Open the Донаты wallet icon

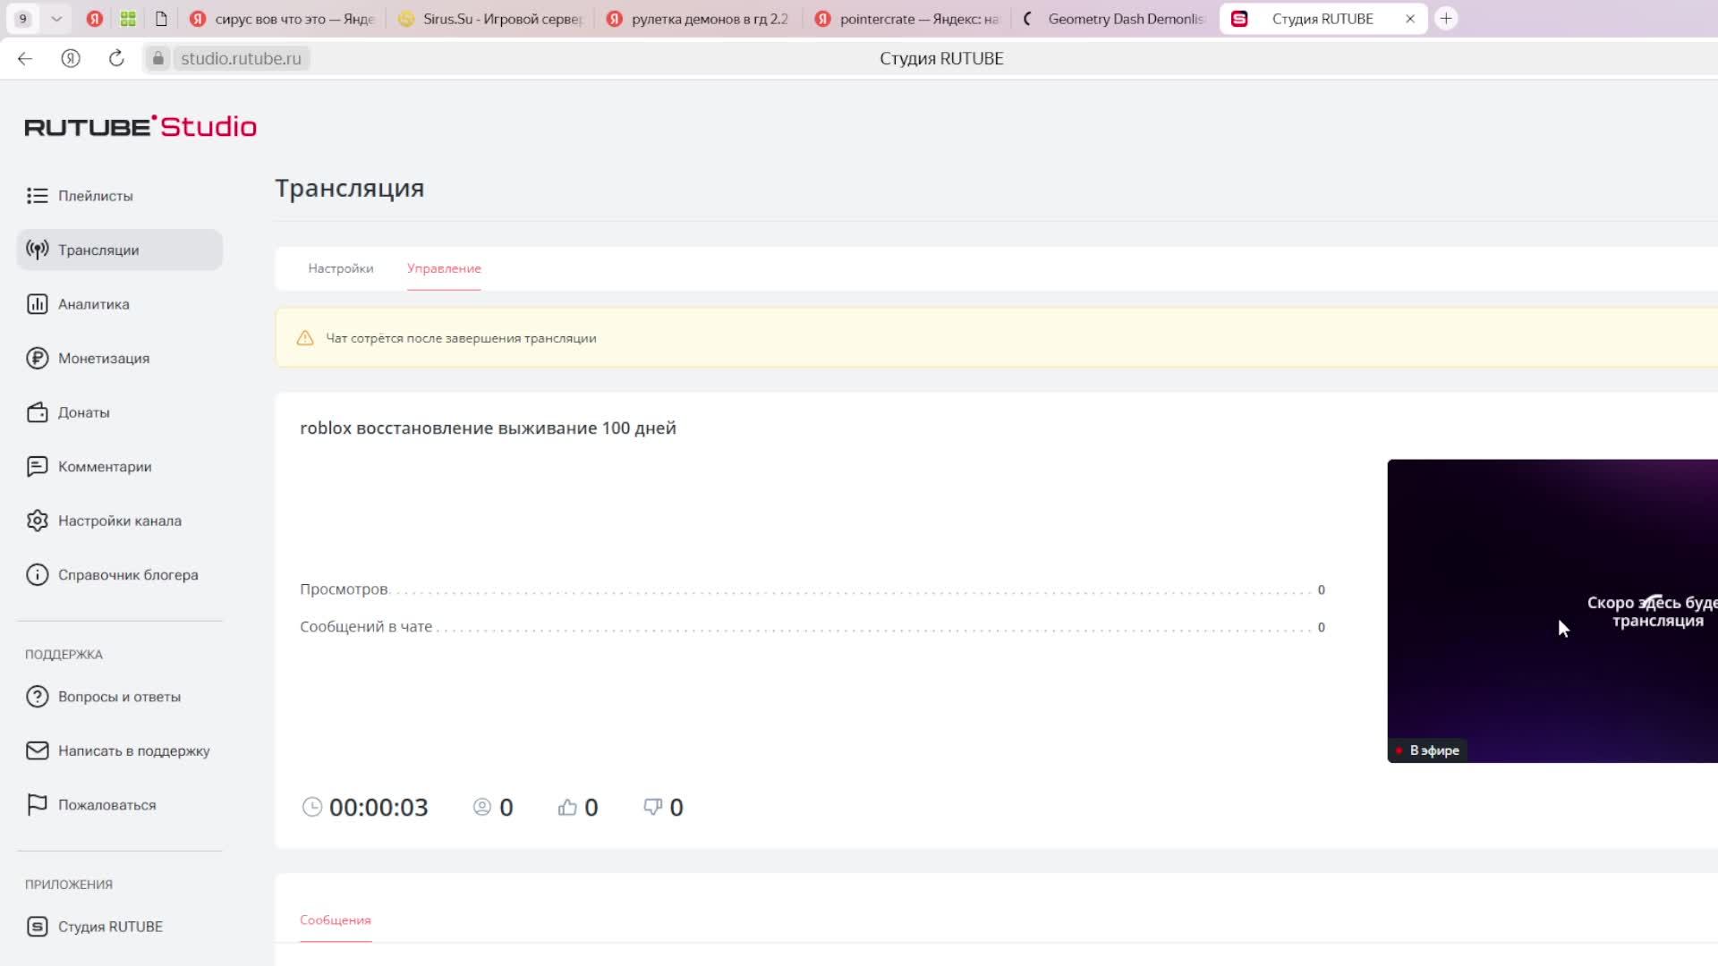[37, 412]
